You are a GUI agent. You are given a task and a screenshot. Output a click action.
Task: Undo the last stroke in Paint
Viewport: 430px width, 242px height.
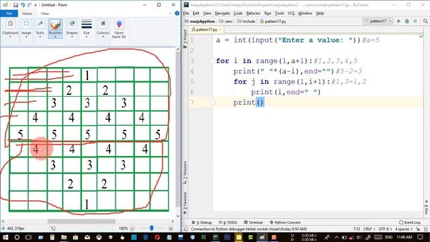tap(23, 5)
